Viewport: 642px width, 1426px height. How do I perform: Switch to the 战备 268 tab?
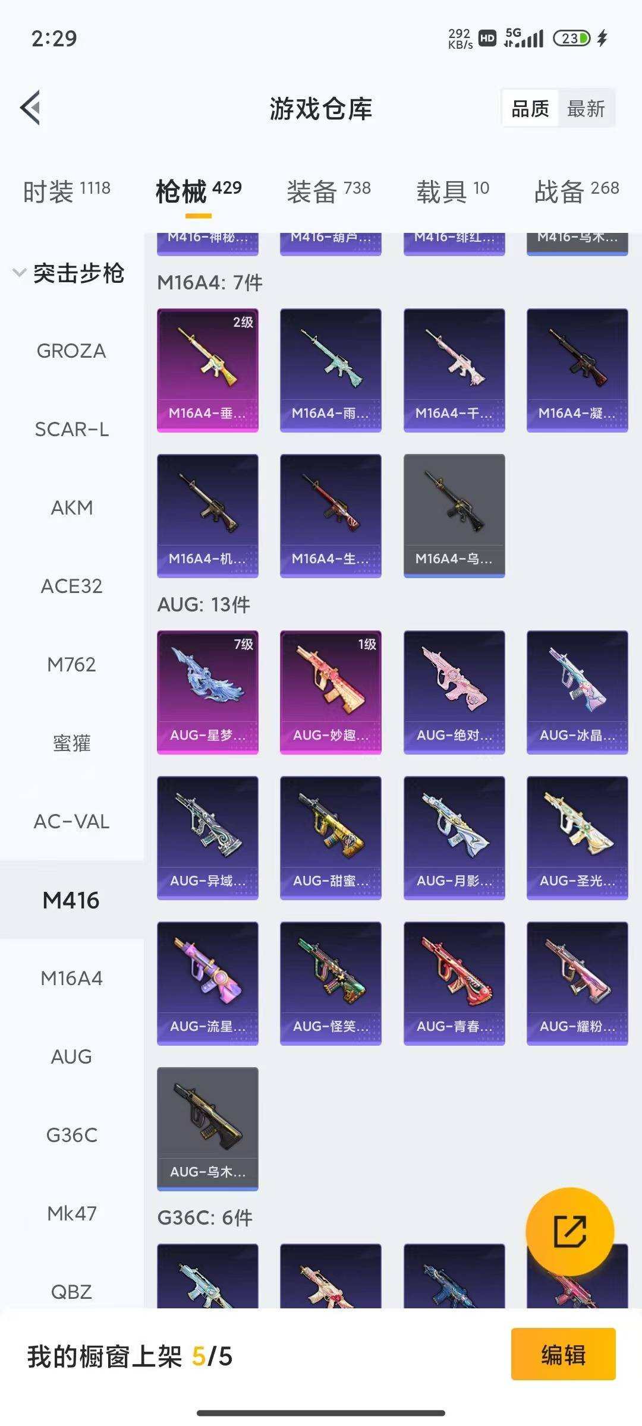[577, 191]
